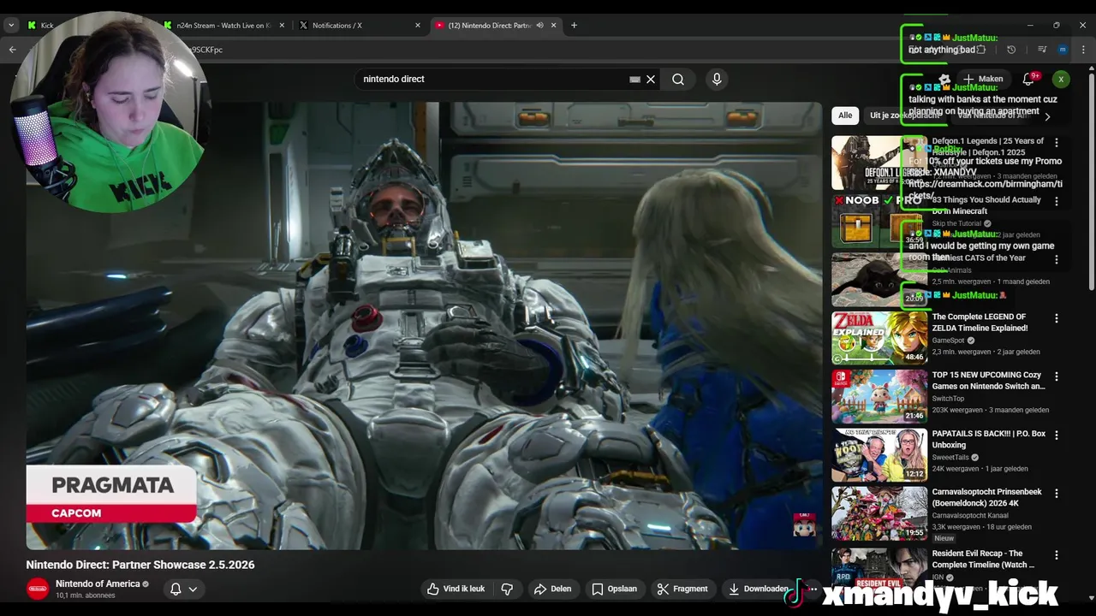The width and height of the screenshot is (1096, 616).
Task: Open the Nintendo of America channel name link
Action: tap(98, 583)
